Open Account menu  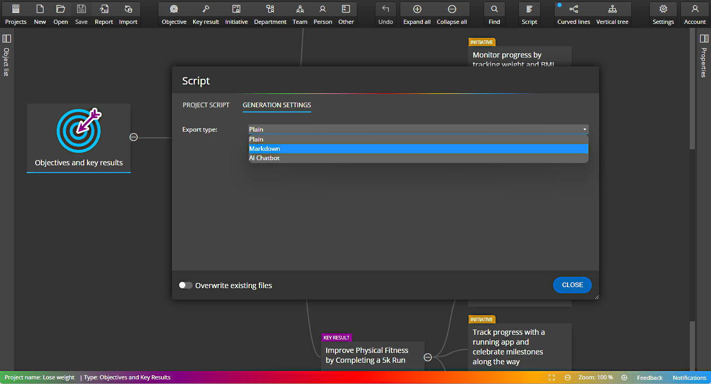click(694, 14)
